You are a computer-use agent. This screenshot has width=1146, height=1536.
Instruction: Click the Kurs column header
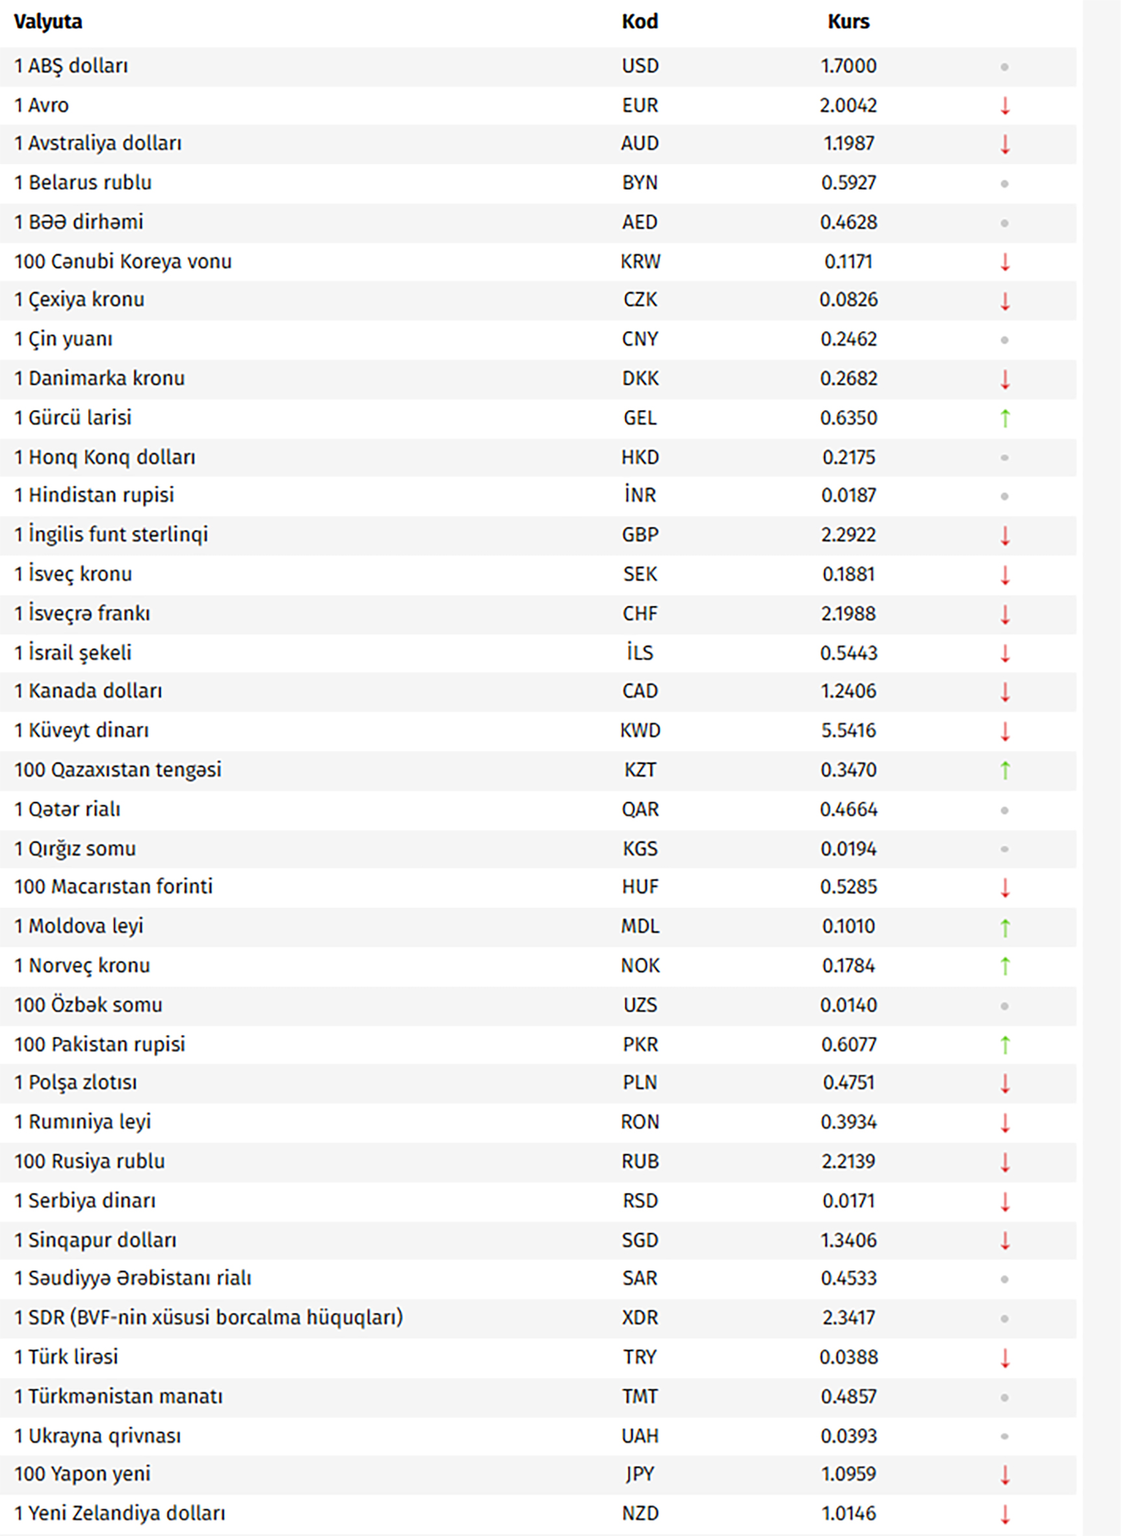(848, 22)
